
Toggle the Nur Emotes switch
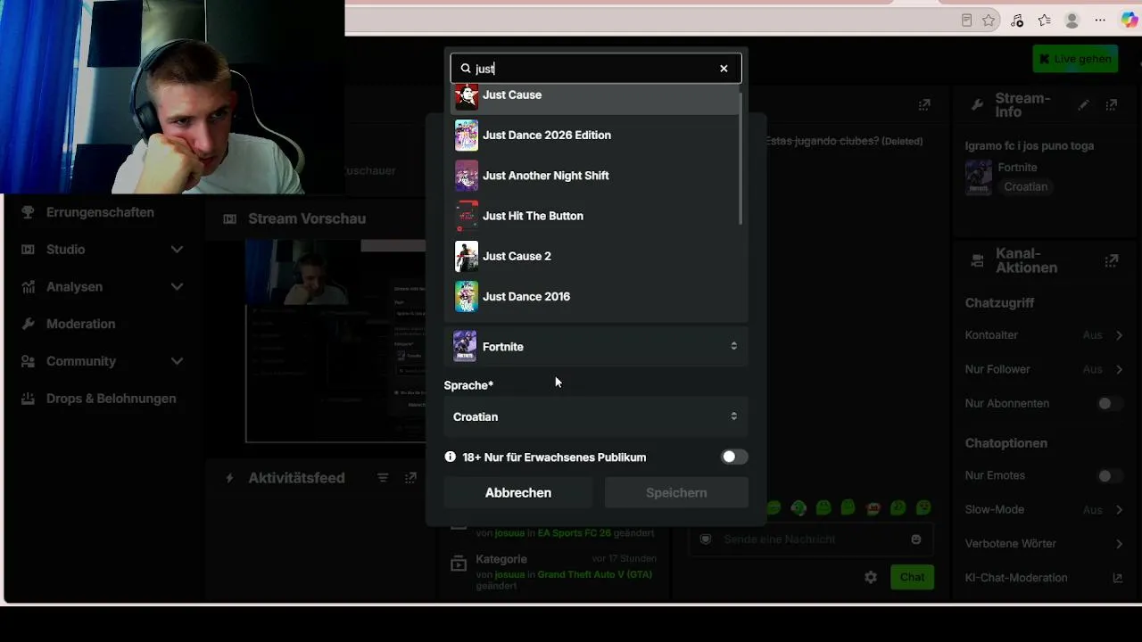pos(1110,476)
